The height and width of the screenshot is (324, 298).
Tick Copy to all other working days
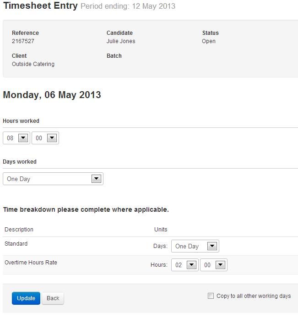pyautogui.click(x=211, y=296)
